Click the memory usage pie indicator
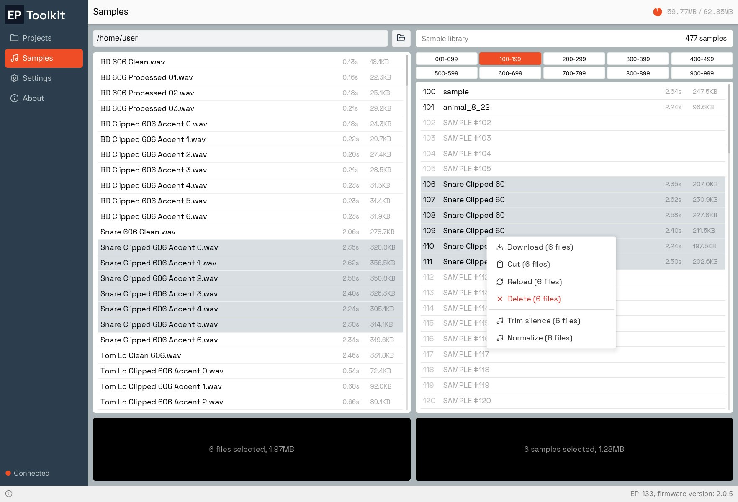Image resolution: width=738 pixels, height=502 pixels. [x=658, y=12]
